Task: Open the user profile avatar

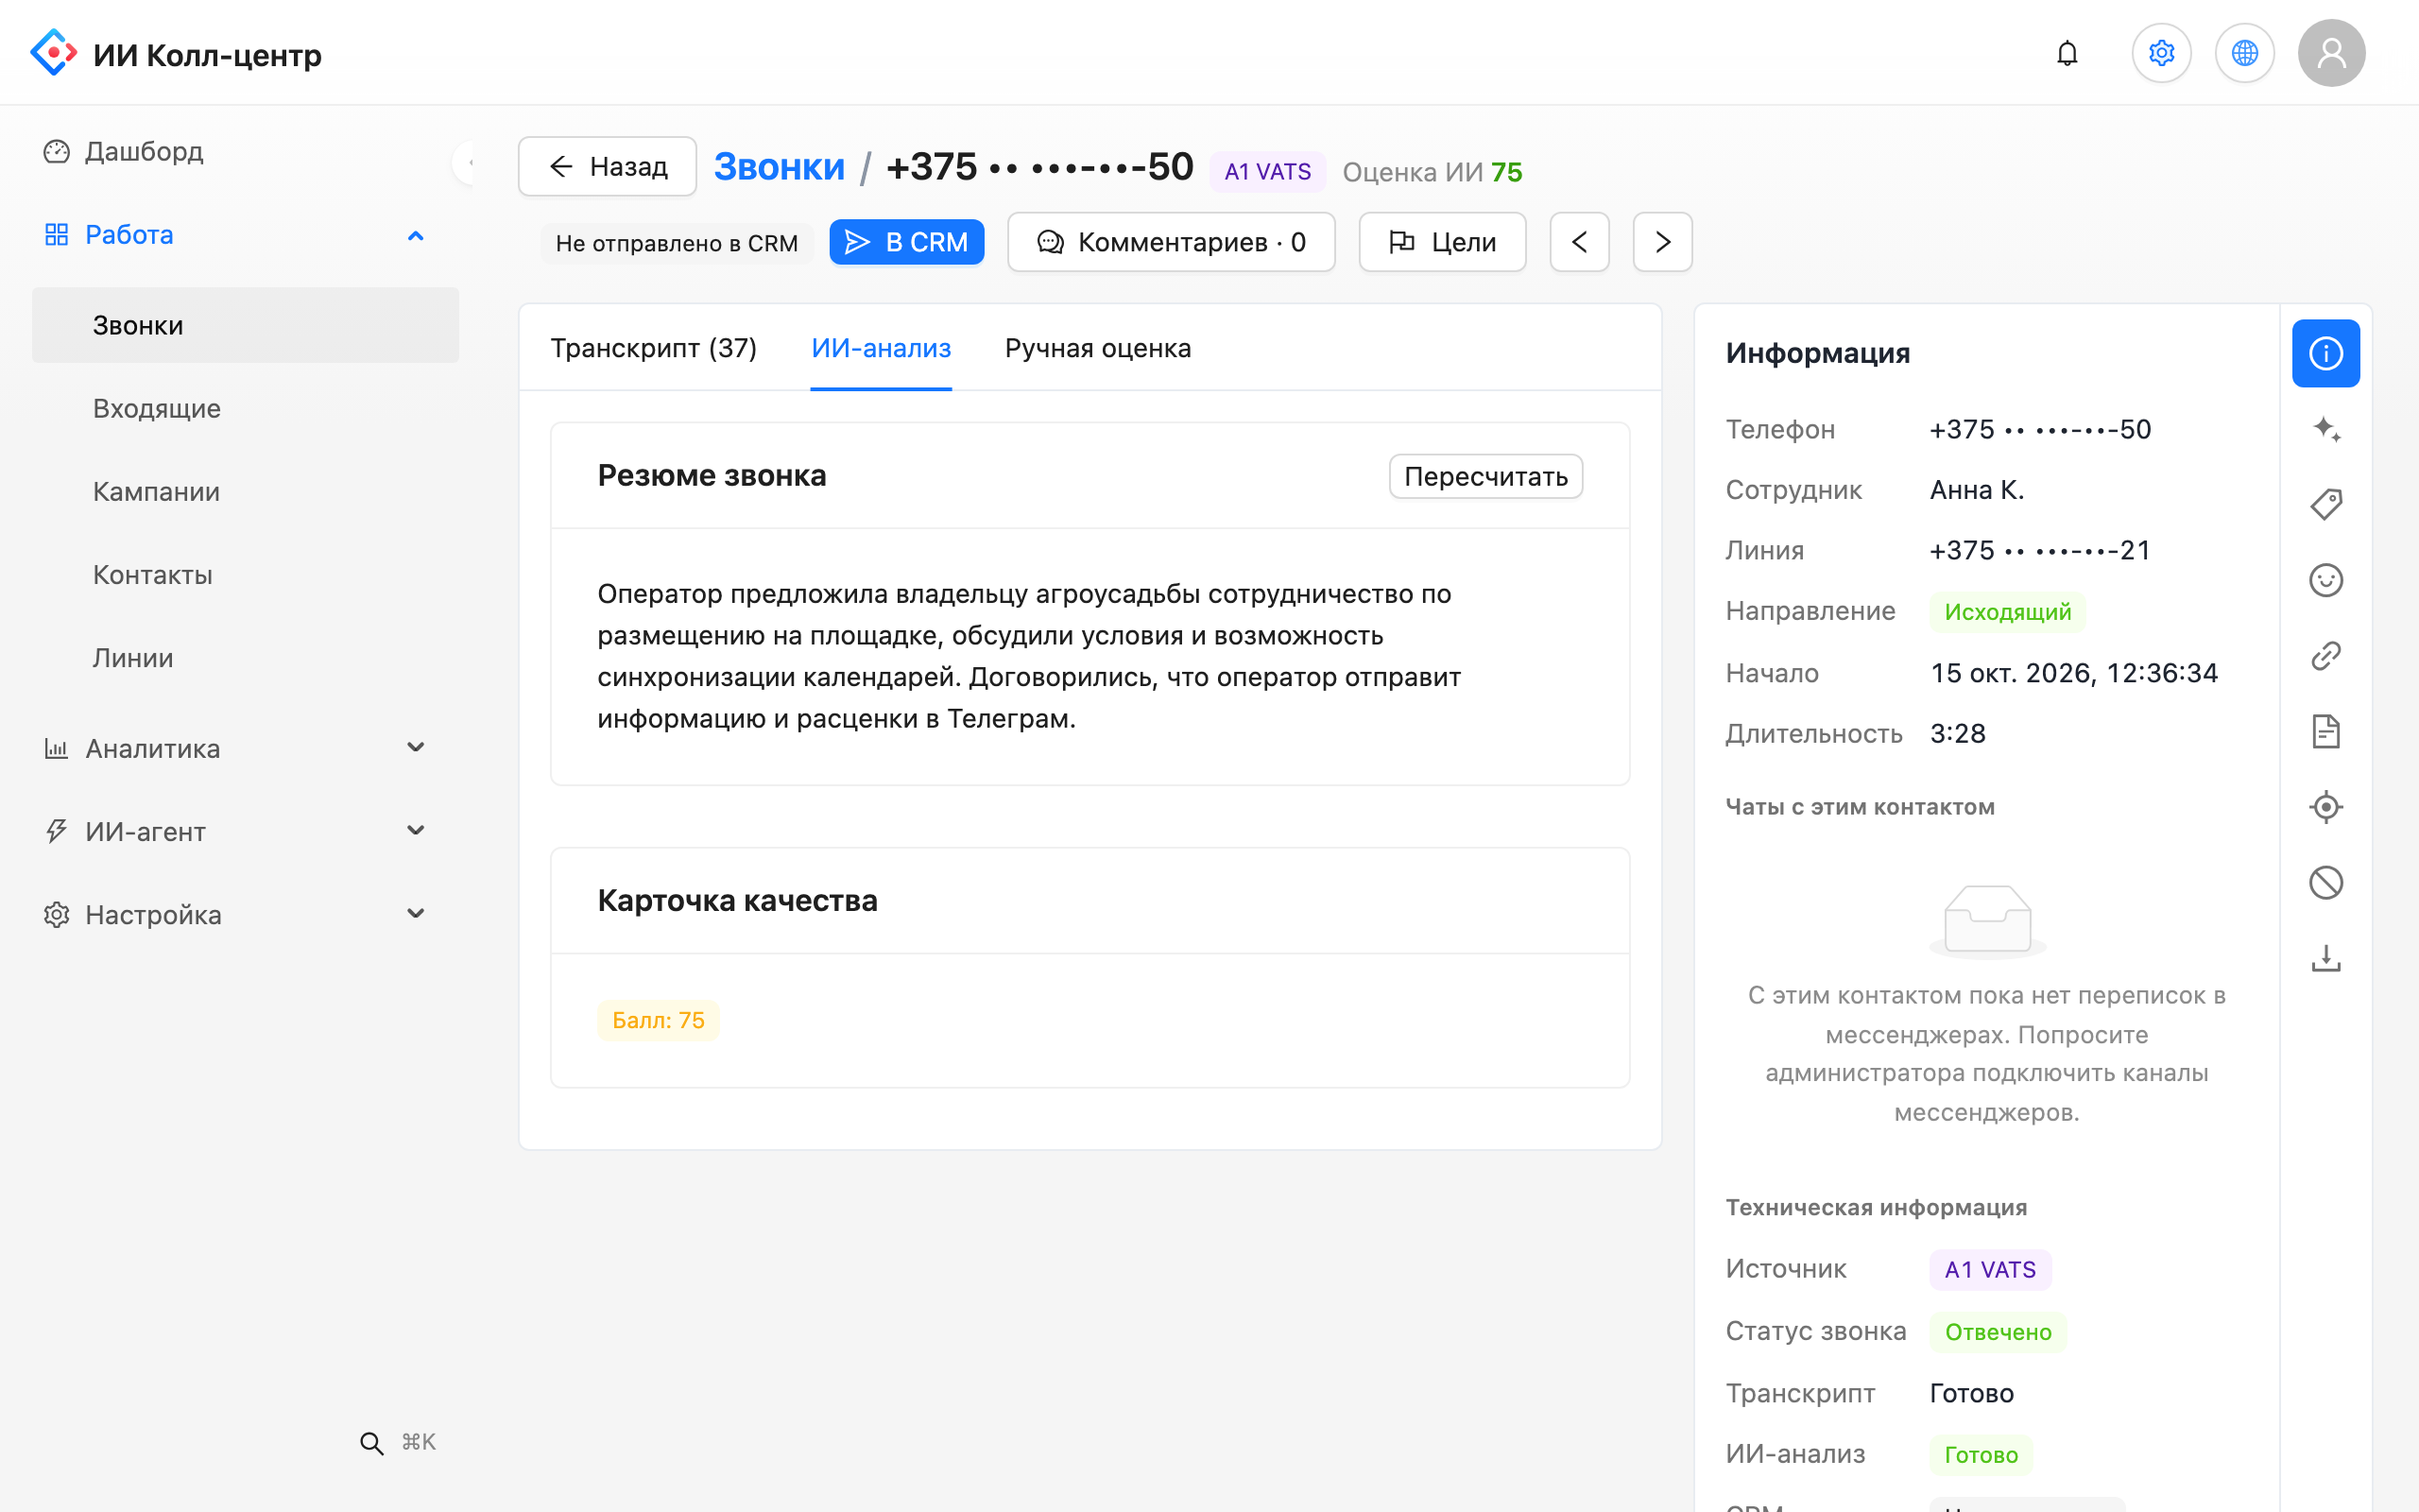Action: coord(2331,53)
